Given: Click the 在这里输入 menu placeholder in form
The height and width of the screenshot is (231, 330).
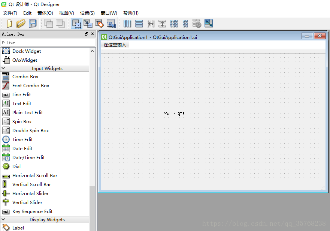Looking at the screenshot, I should click(115, 45).
